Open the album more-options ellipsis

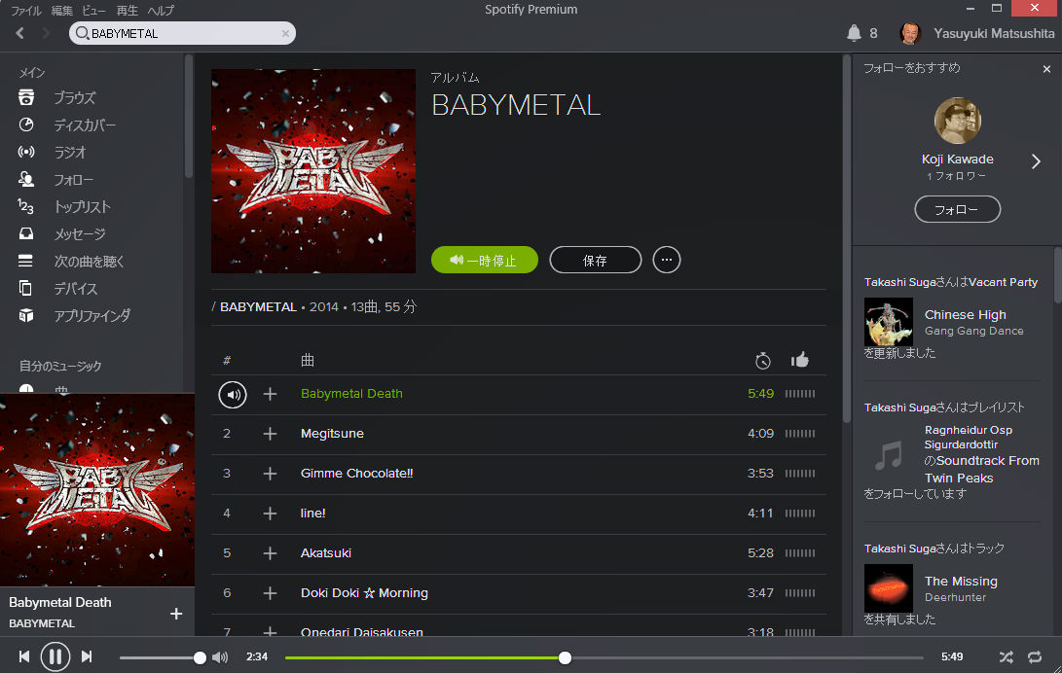667,260
